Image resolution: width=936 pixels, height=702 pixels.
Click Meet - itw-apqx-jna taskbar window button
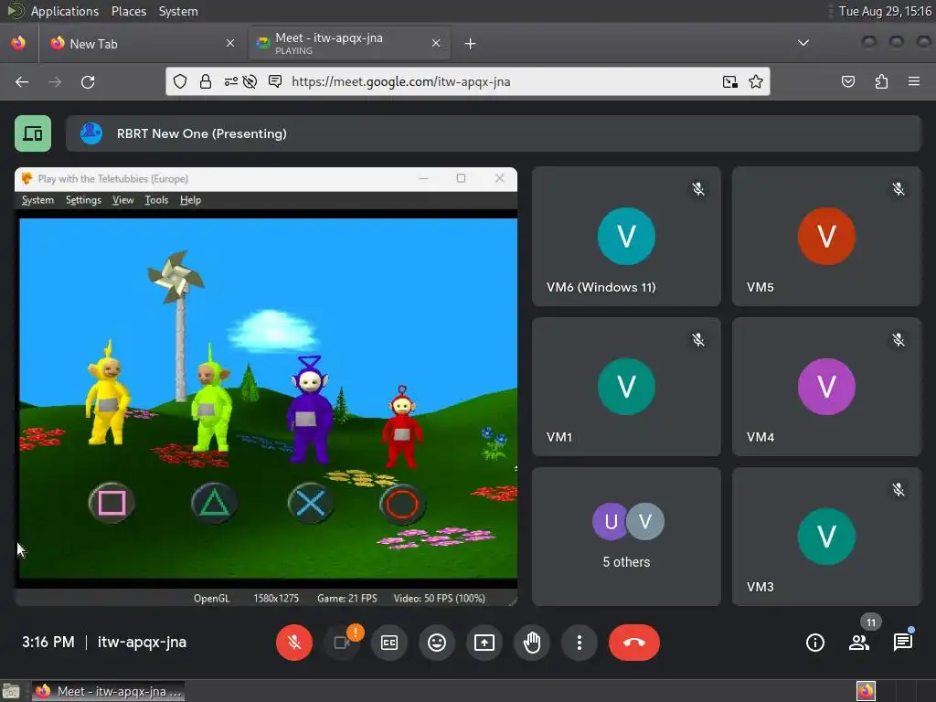(108, 691)
